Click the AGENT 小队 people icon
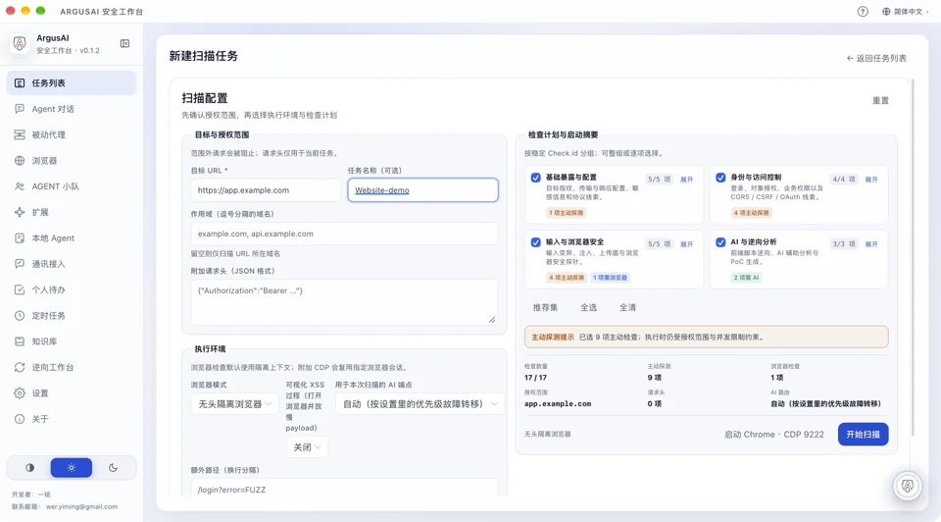 click(20, 186)
